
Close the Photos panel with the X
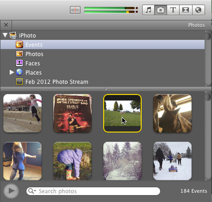click(x=6, y=25)
